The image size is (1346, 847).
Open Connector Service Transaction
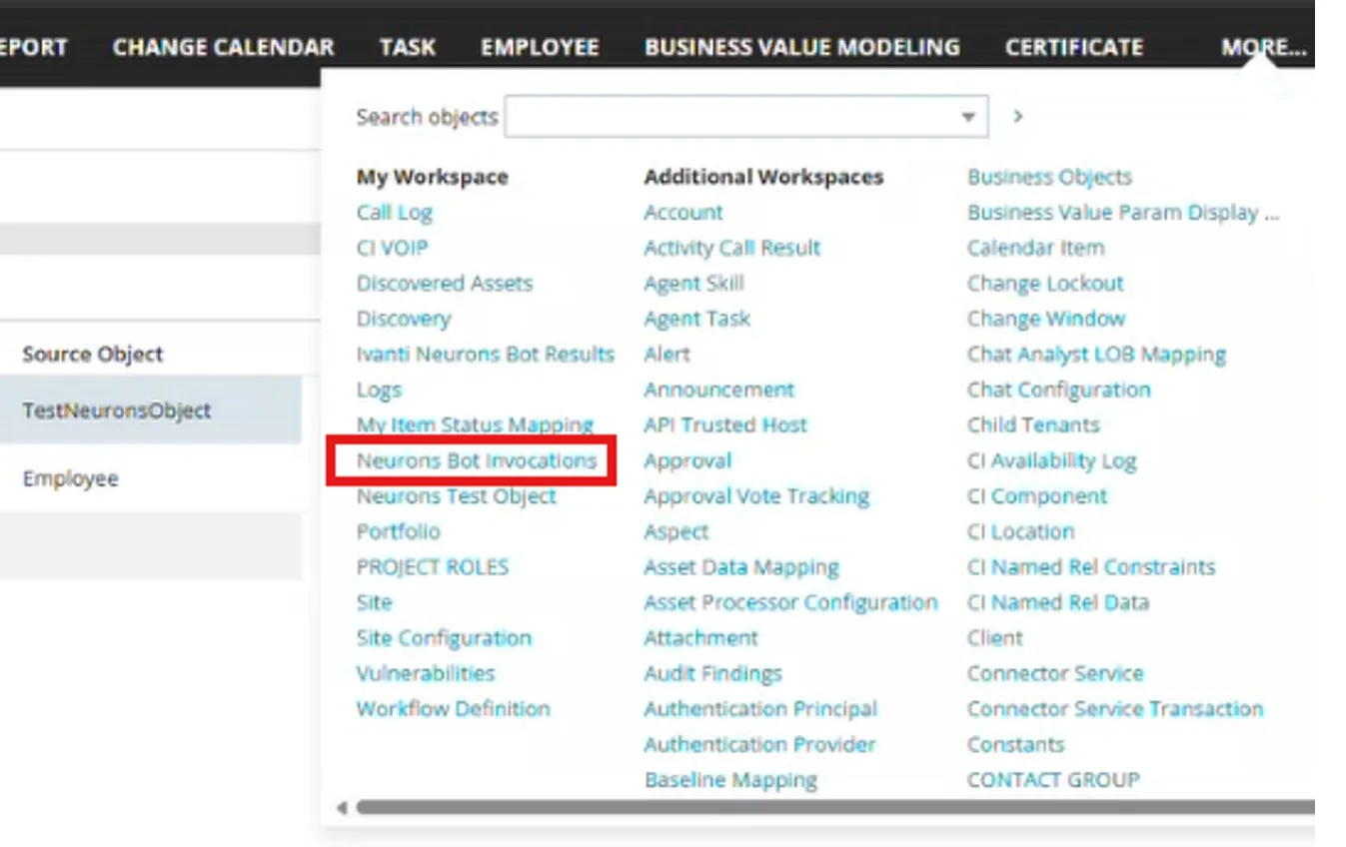(1115, 708)
